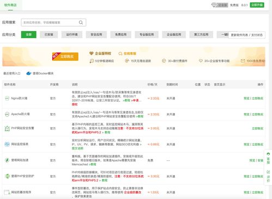Click the 价格/天 column header

tap(152, 84)
